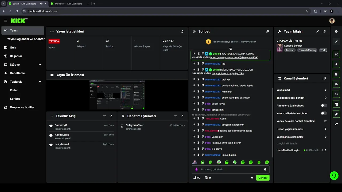Pop out the Sohbet chat panel
The height and width of the screenshot is (192, 342).
pyautogui.click(x=267, y=31)
